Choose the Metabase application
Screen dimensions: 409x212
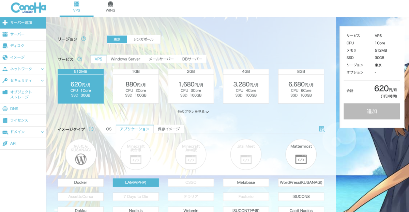(x=246, y=182)
